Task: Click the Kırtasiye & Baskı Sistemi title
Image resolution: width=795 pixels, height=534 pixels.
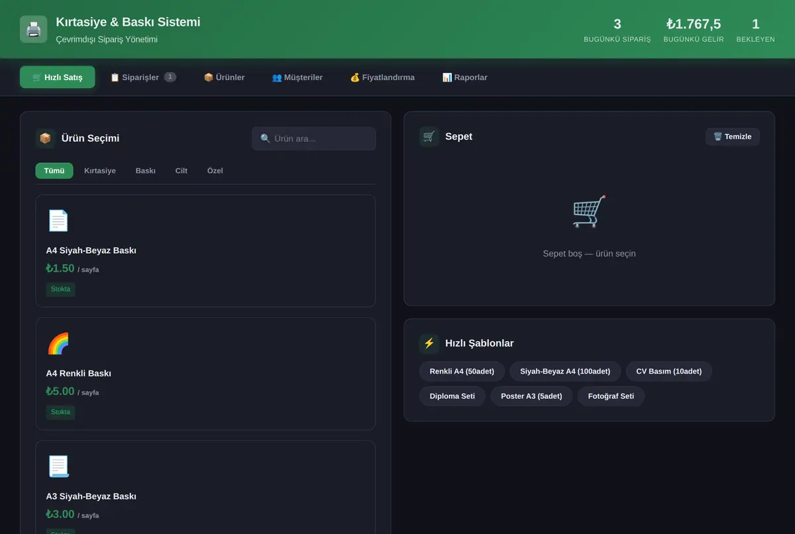Action: click(x=128, y=22)
